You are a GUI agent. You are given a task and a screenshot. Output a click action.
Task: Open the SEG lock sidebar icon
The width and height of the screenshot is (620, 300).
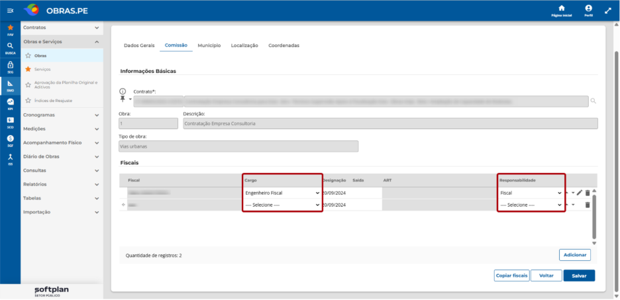[x=11, y=67]
